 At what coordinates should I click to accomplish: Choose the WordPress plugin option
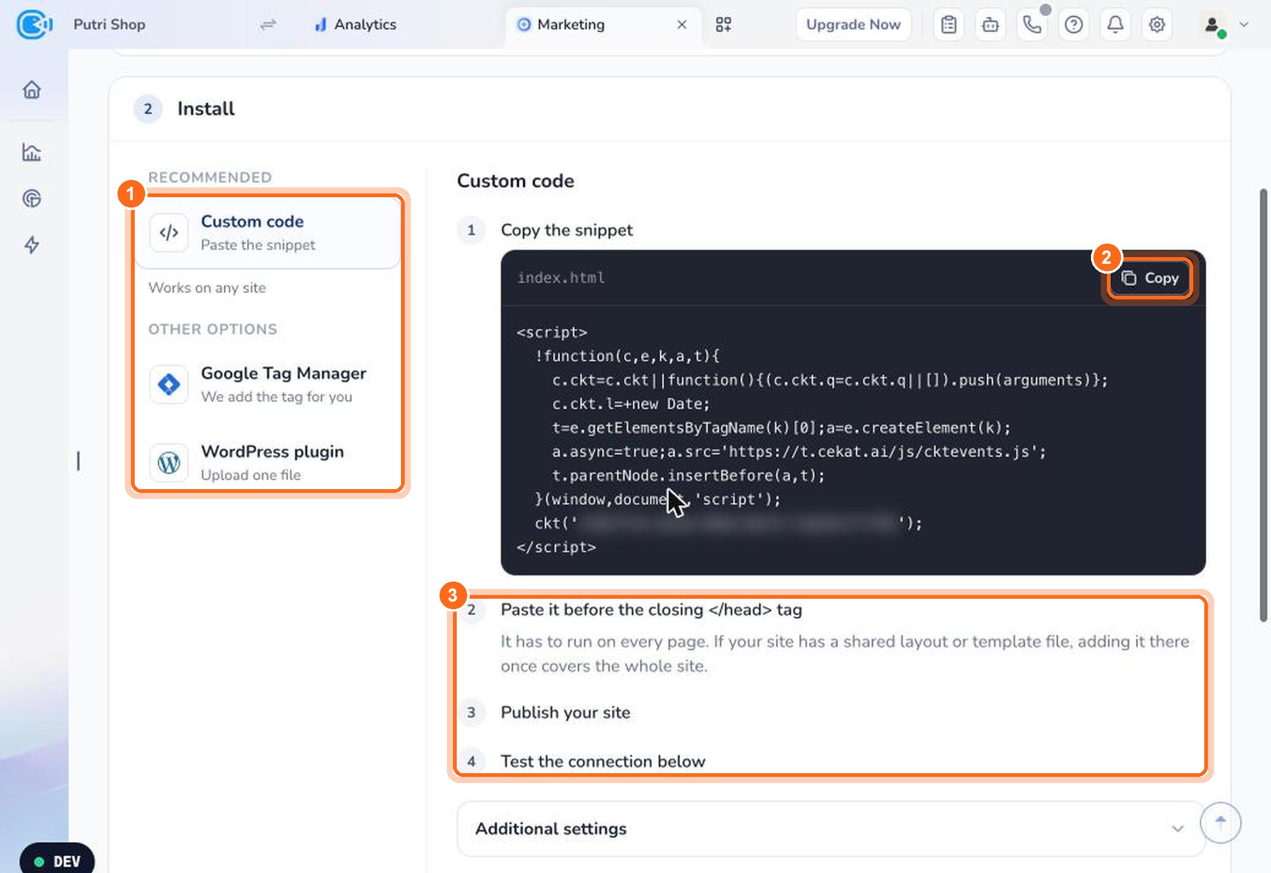pyautogui.click(x=268, y=462)
